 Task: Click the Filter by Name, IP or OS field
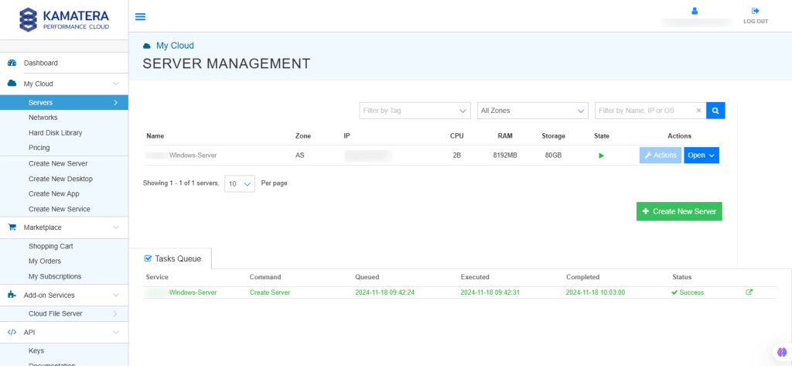(644, 111)
